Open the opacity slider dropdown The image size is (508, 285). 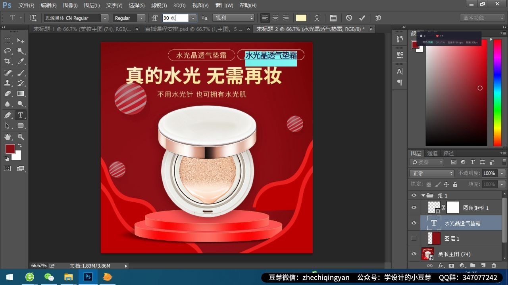502,173
